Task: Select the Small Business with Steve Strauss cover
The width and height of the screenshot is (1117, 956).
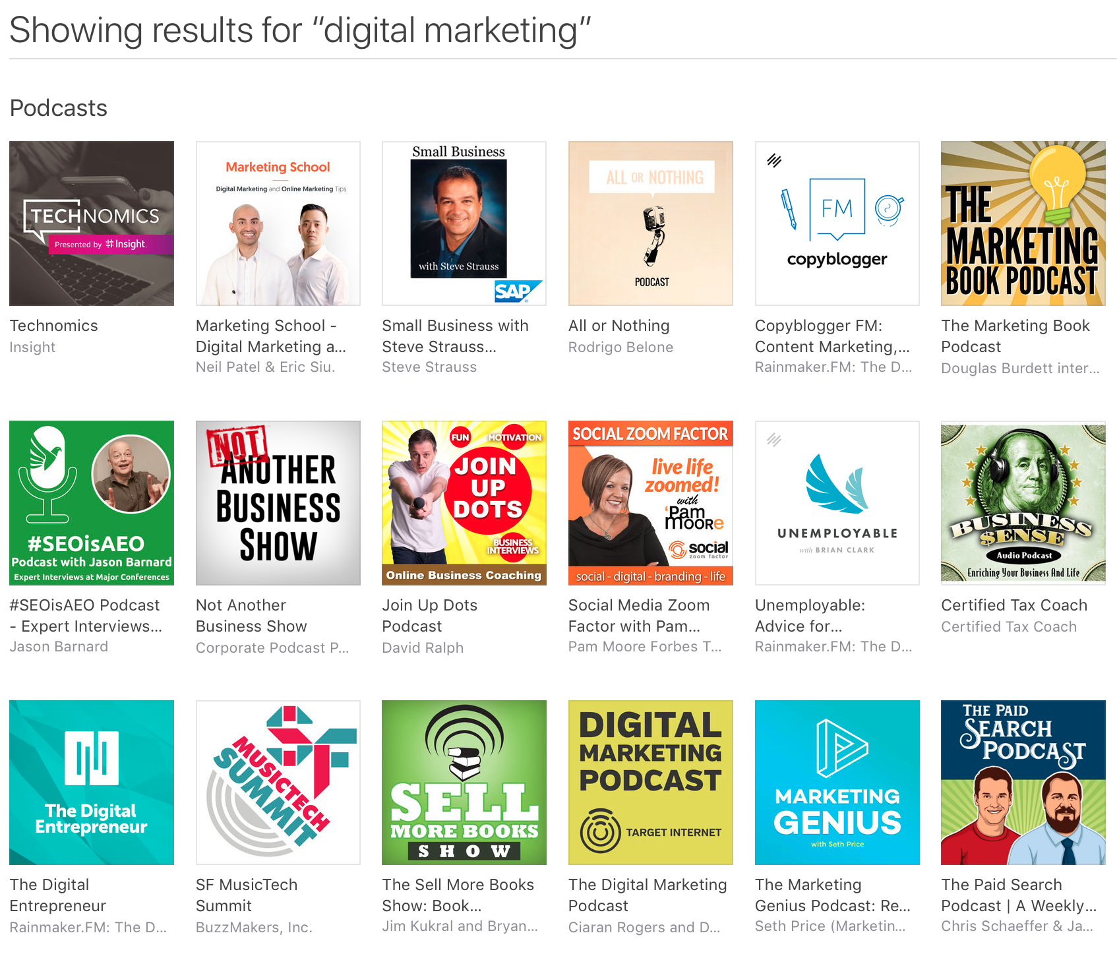Action: click(x=464, y=224)
